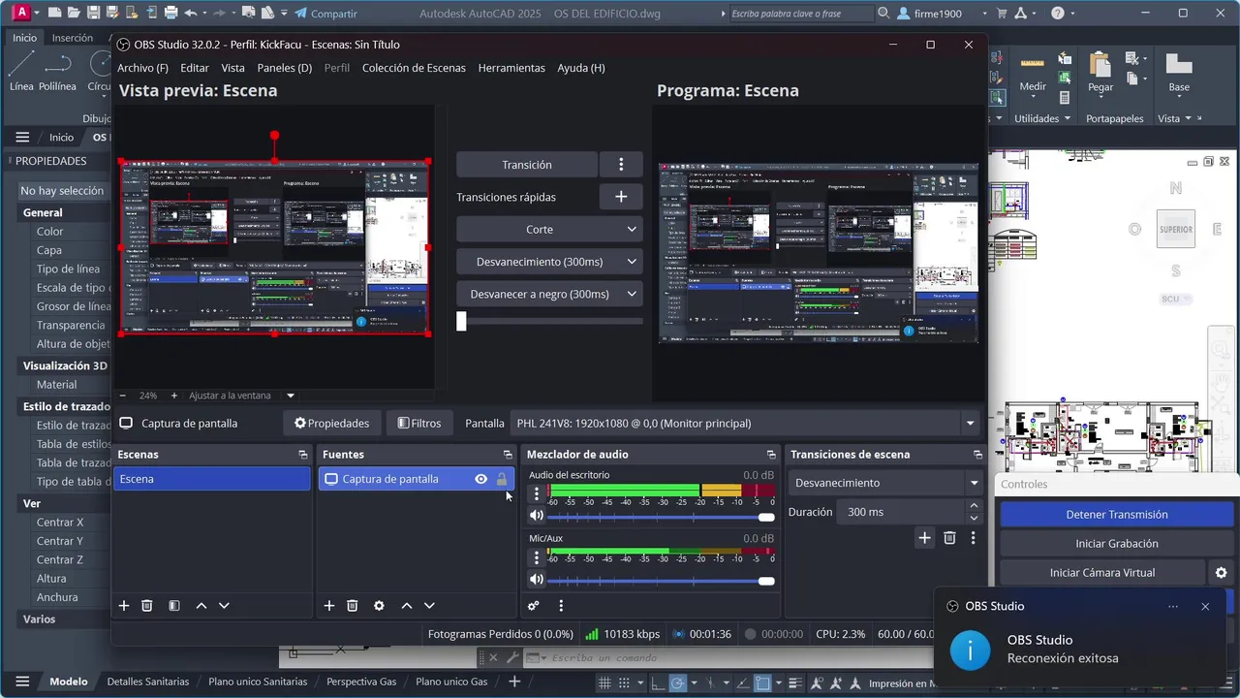1240x698 pixels.
Task: Open Transición options three-dot button
Action: point(621,165)
